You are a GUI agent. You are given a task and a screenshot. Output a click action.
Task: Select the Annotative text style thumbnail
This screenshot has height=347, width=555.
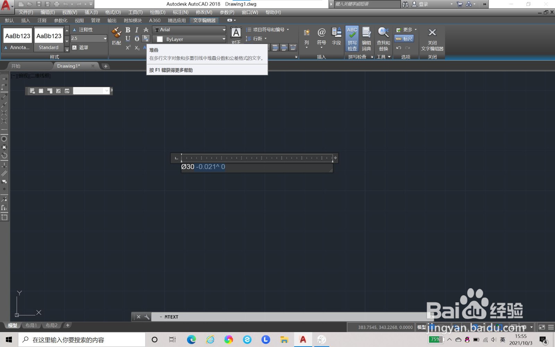pos(17,39)
